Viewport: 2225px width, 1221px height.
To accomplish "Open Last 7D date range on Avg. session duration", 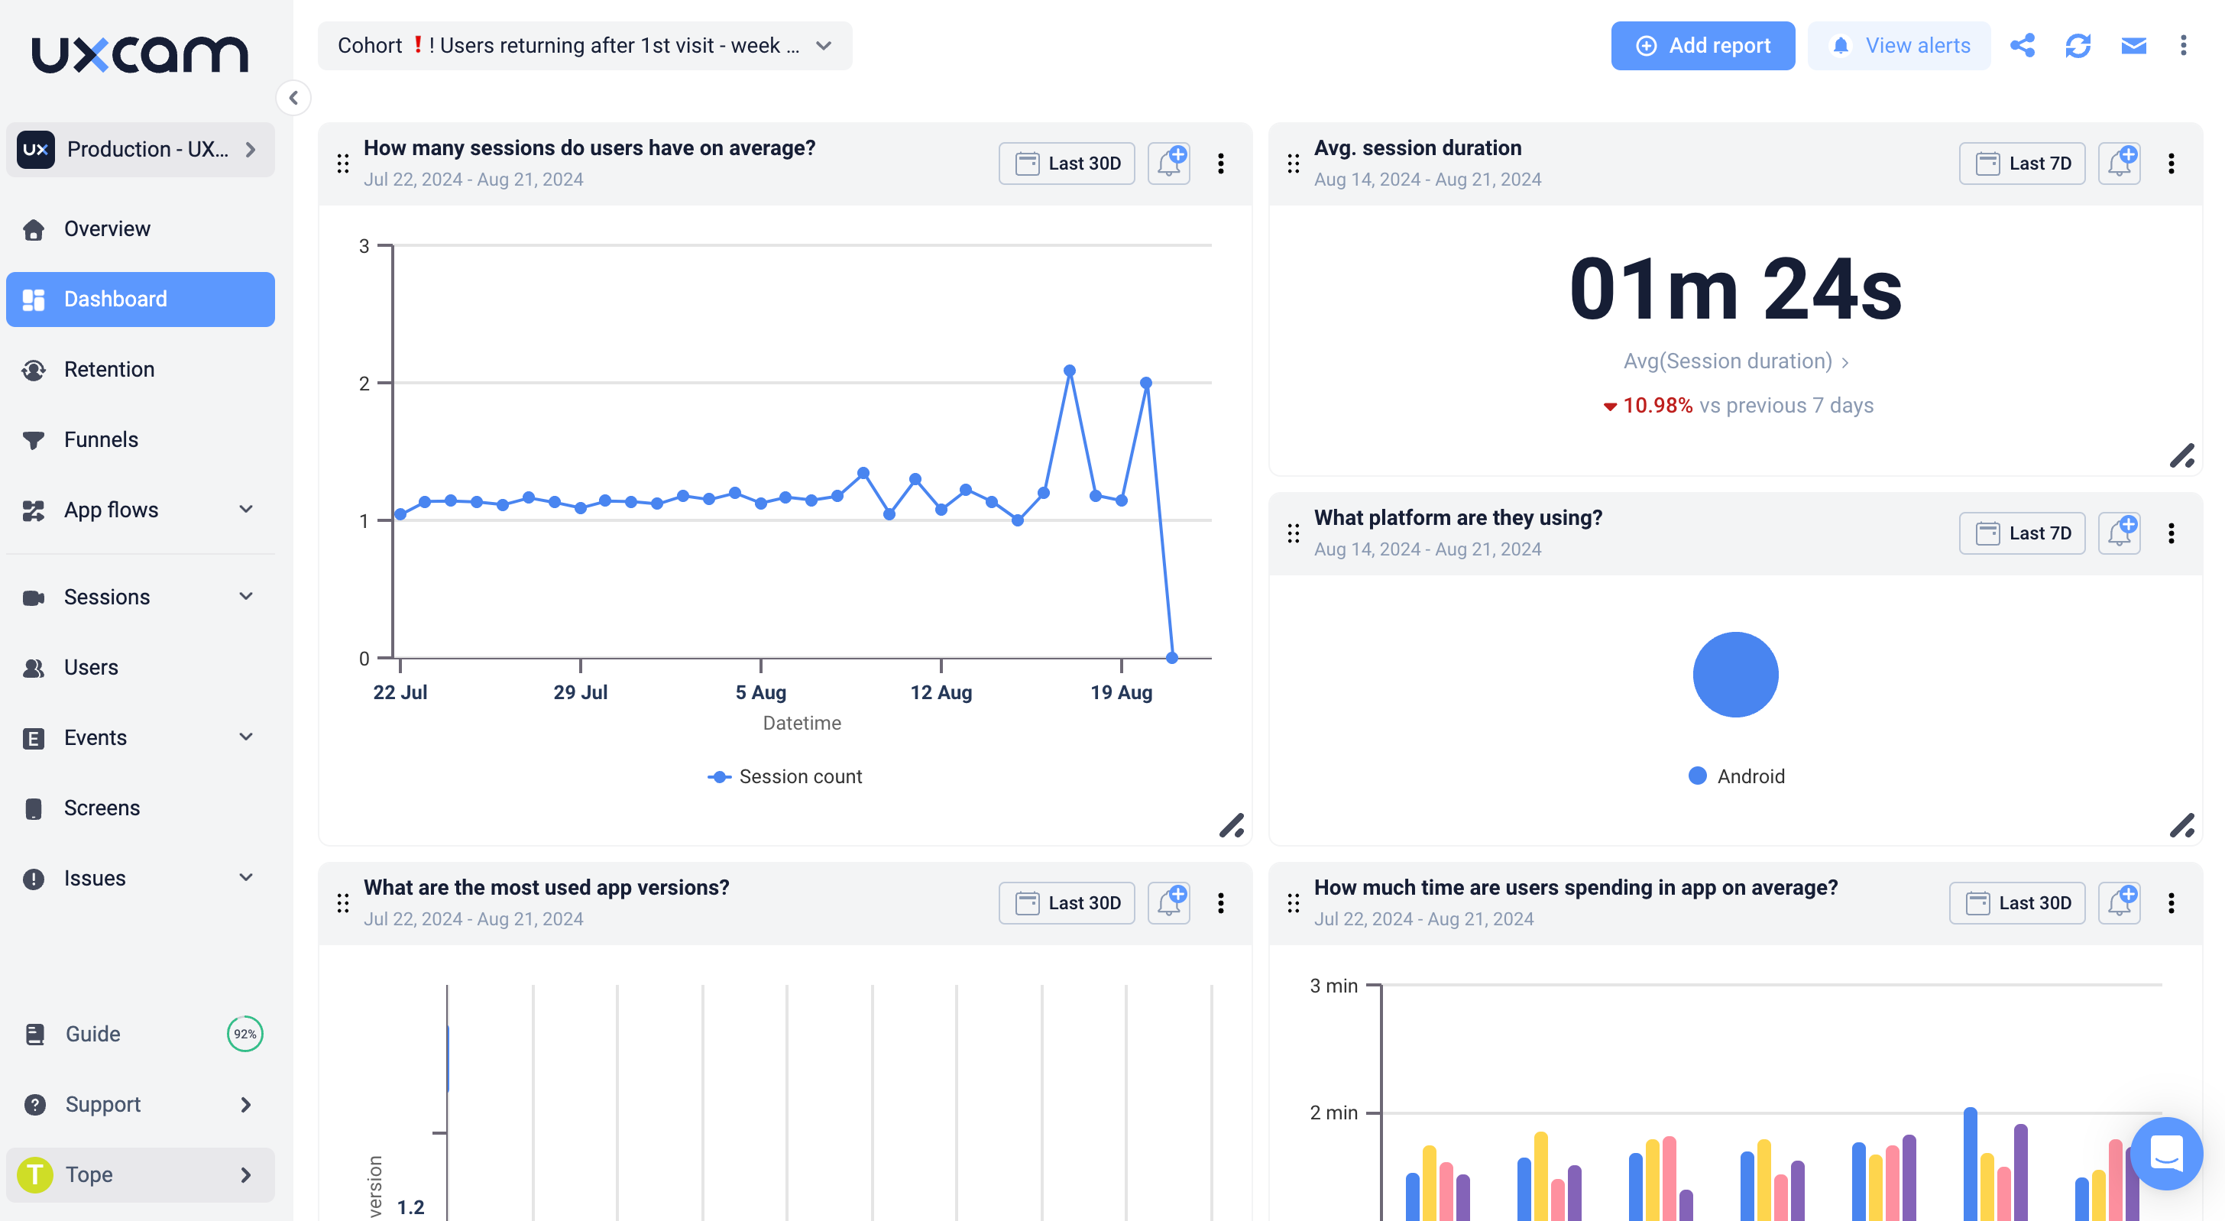I will click(2022, 164).
